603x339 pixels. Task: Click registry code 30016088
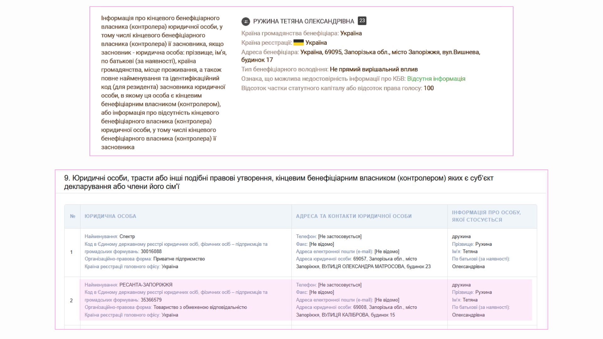[x=151, y=251]
